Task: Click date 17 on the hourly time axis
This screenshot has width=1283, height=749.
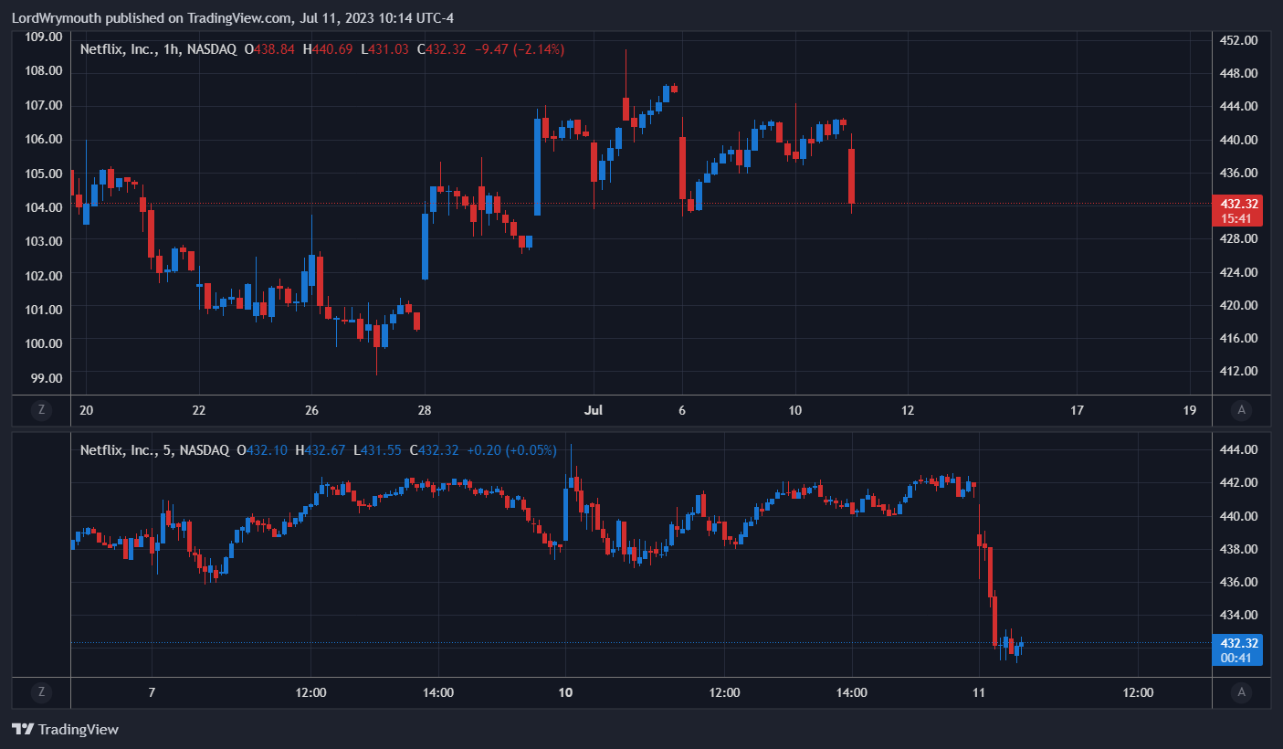Action: pyautogui.click(x=1077, y=411)
